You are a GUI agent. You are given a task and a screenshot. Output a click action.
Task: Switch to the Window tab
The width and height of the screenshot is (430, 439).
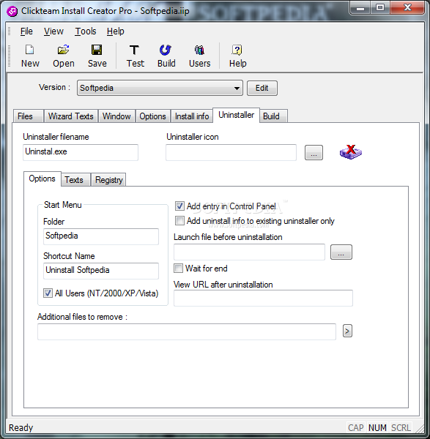point(116,116)
